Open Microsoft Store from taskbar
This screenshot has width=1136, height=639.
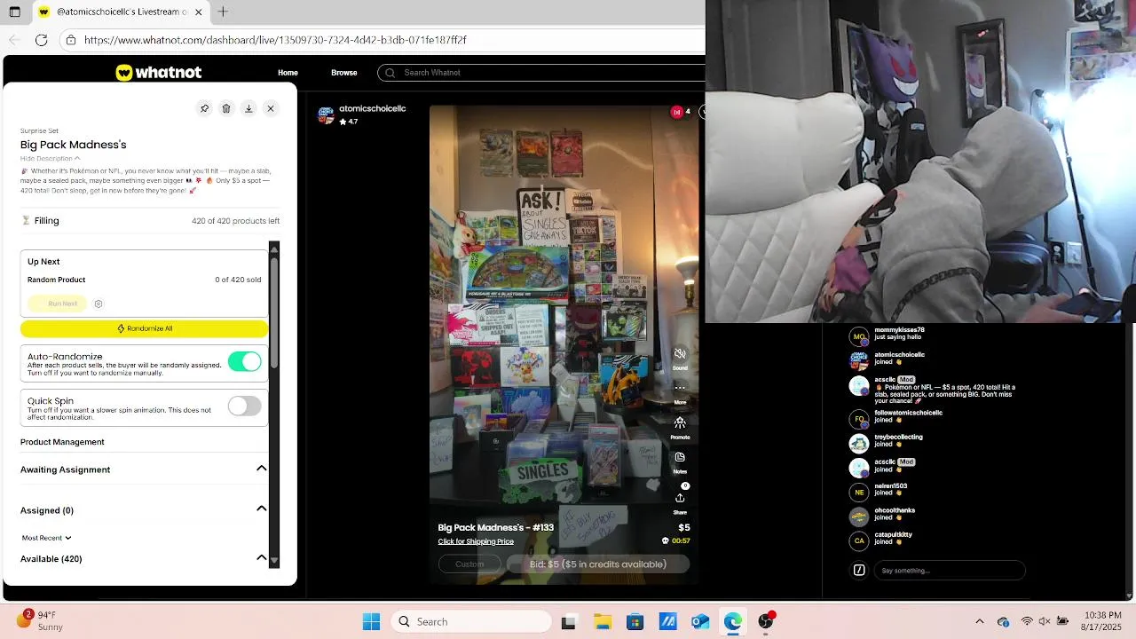point(635,622)
